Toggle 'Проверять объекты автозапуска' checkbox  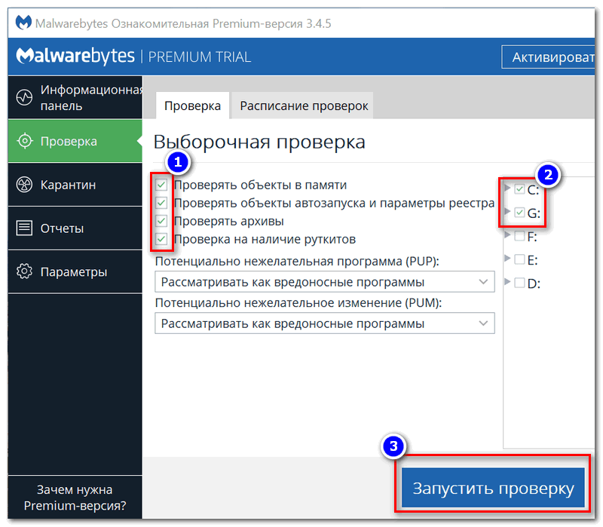[161, 203]
